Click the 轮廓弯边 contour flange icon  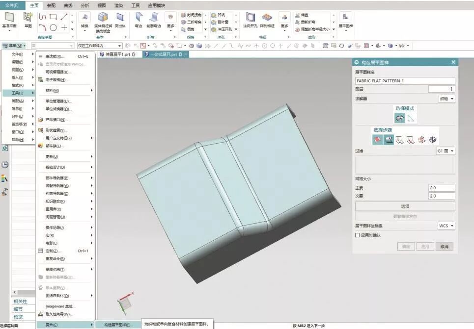point(154,19)
